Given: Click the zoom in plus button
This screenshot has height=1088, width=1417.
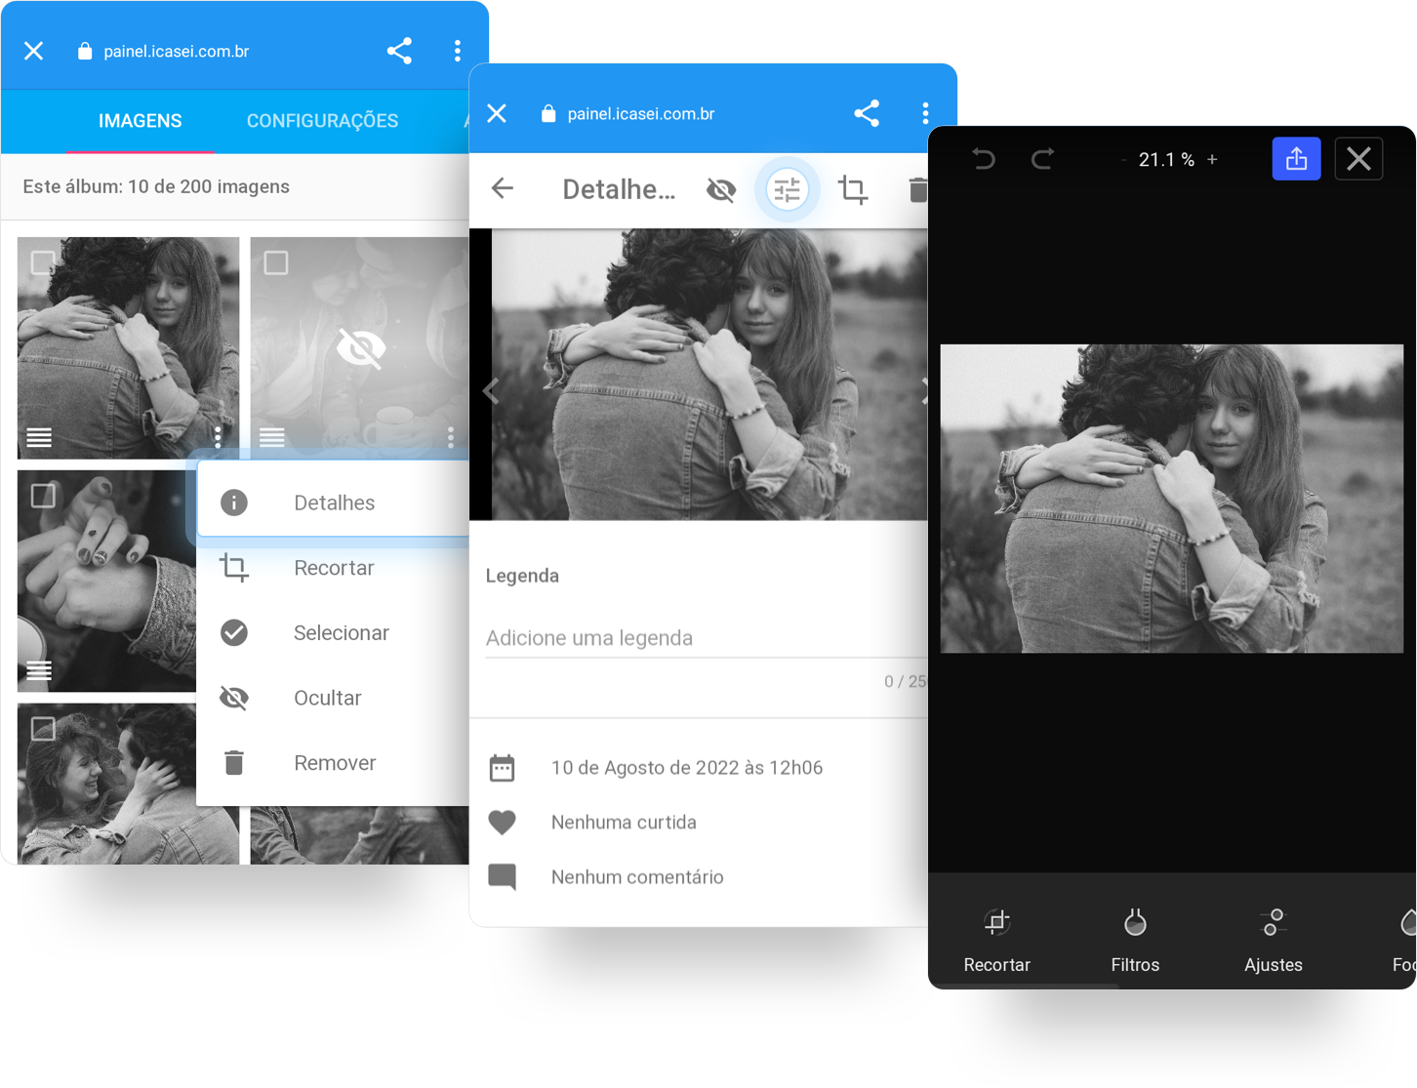Looking at the screenshot, I should tap(1212, 160).
